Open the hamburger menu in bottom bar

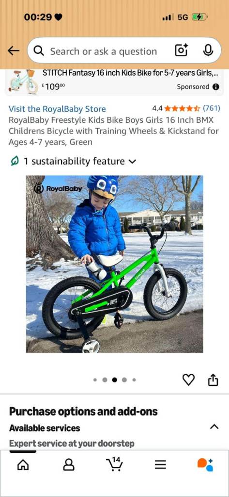pyautogui.click(x=160, y=464)
